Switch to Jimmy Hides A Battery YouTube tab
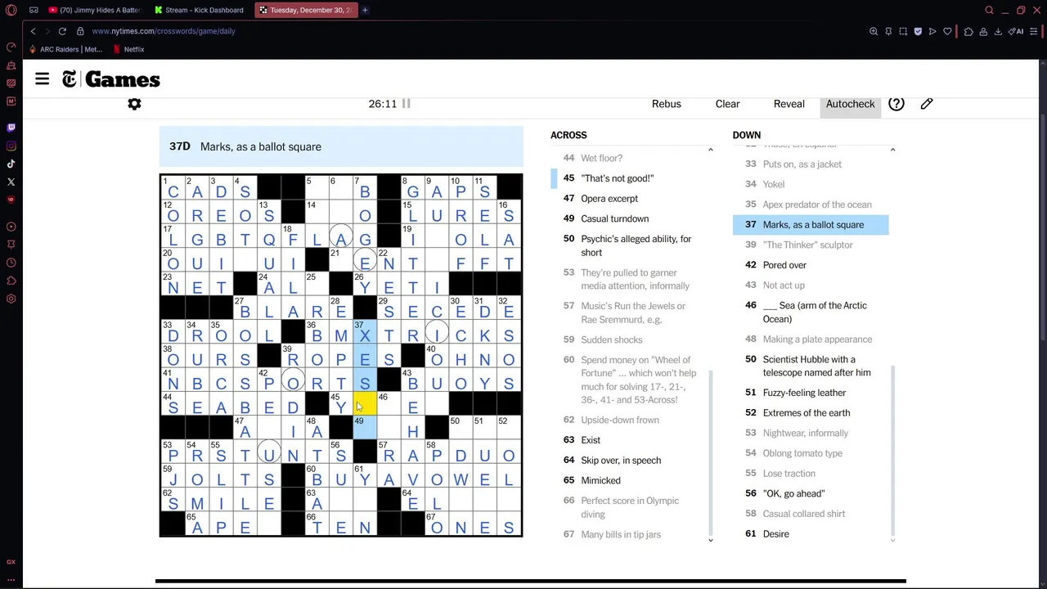The width and height of the screenshot is (1047, 589). (x=96, y=10)
